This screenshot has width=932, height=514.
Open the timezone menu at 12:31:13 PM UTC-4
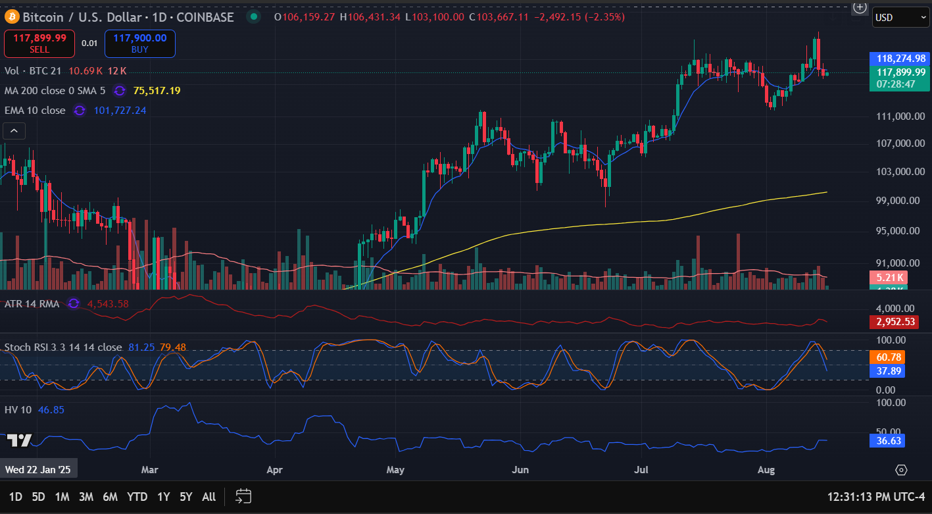click(876, 497)
